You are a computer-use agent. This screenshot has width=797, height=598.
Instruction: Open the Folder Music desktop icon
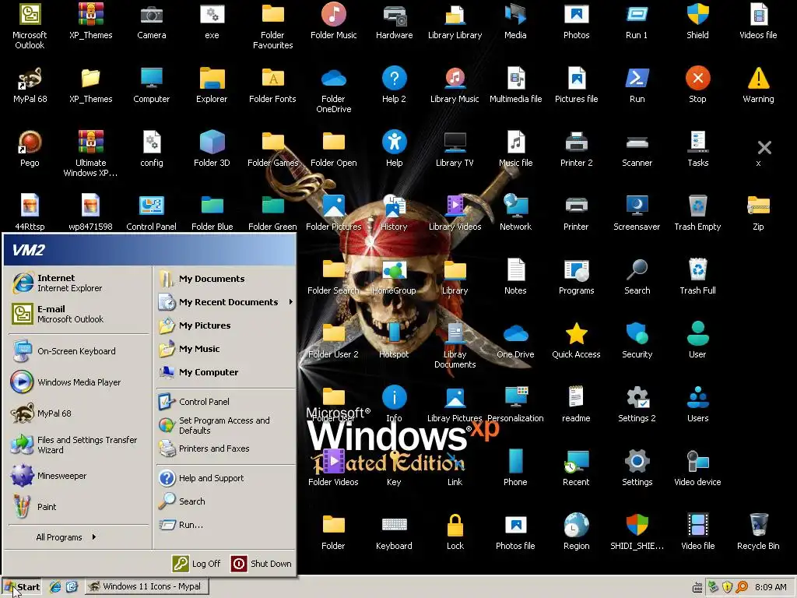333,22
